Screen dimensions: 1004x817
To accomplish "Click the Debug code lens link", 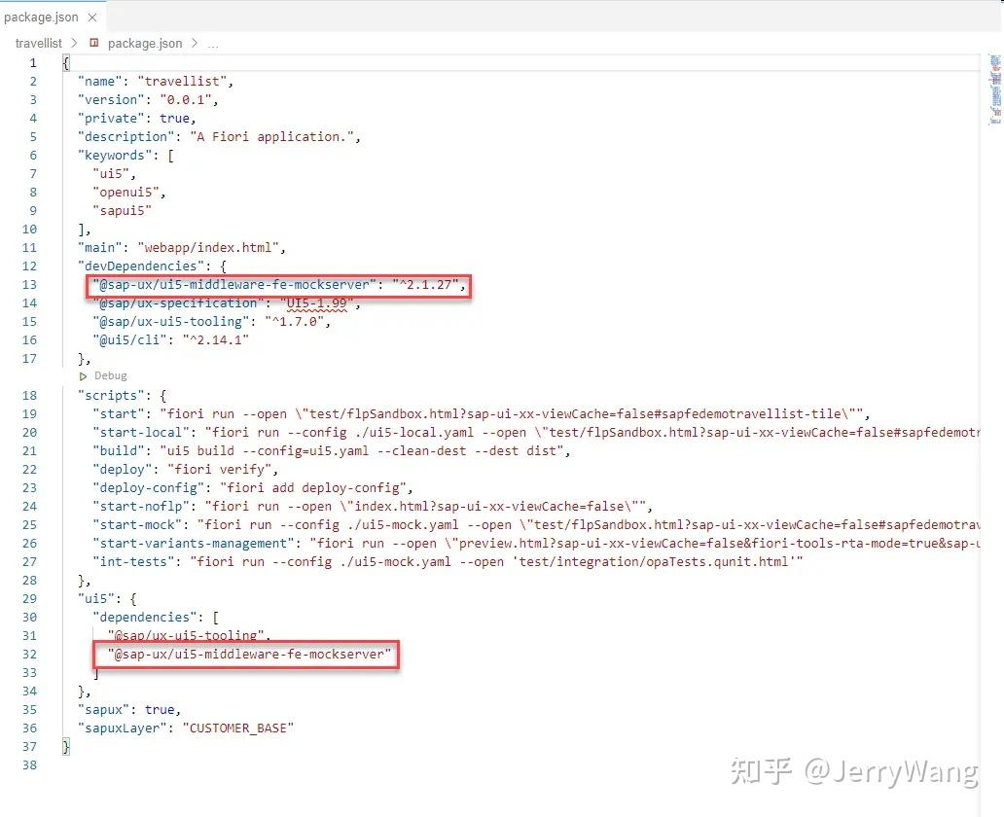I will tap(110, 375).
